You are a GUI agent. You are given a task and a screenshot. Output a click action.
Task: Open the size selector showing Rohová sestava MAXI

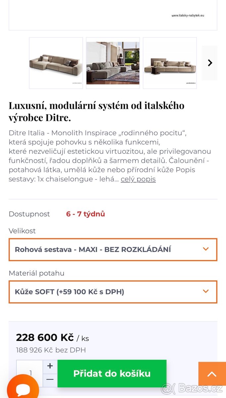(113, 250)
